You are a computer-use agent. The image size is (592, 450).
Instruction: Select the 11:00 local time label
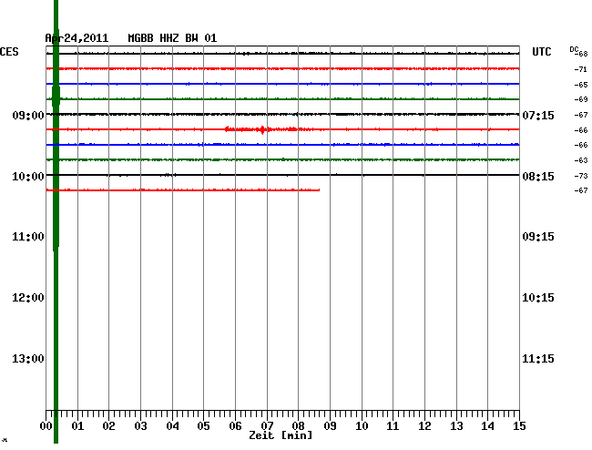point(28,237)
